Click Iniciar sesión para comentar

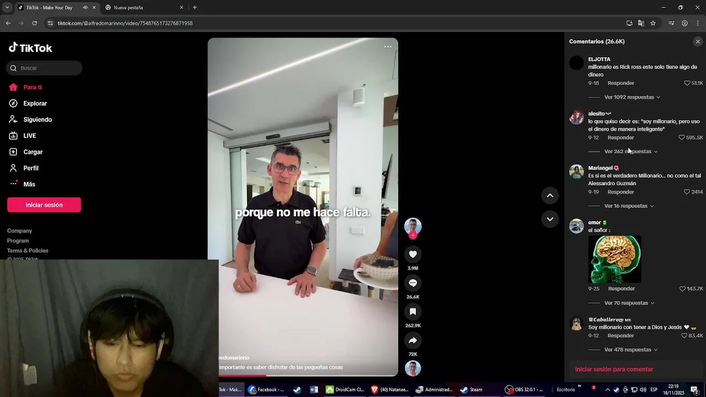pyautogui.click(x=614, y=369)
